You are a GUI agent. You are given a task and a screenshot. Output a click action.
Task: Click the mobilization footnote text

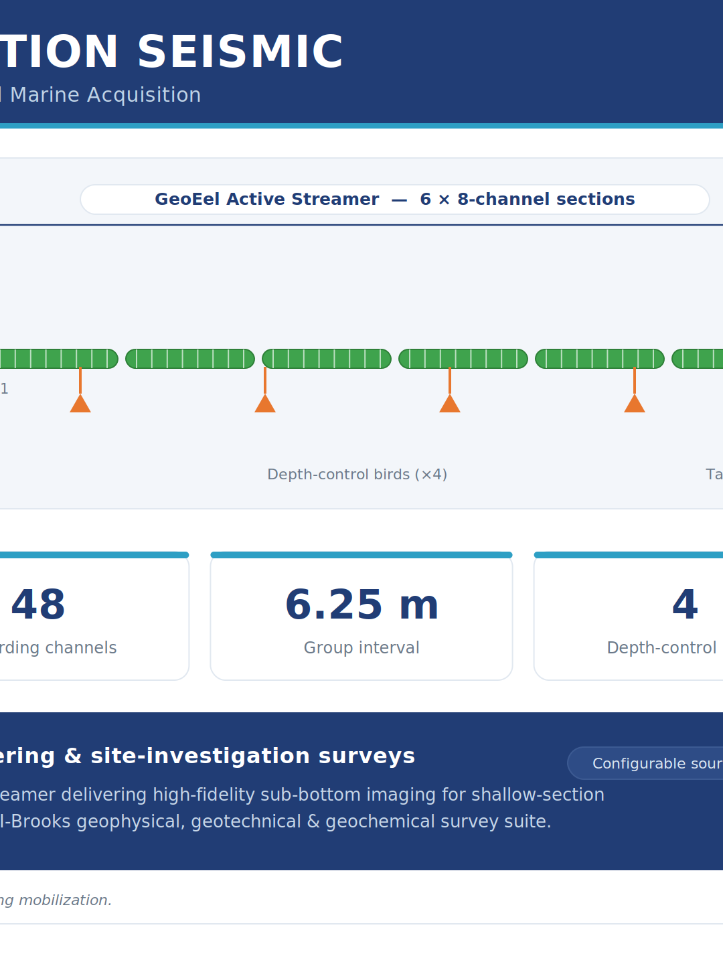click(x=56, y=900)
